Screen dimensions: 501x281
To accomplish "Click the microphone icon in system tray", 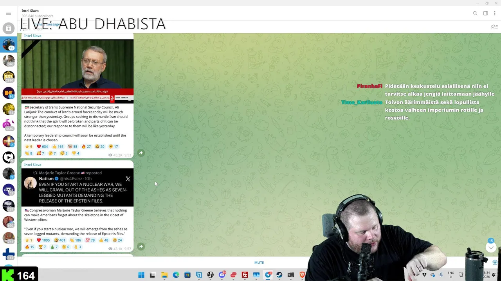I will [x=441, y=275].
